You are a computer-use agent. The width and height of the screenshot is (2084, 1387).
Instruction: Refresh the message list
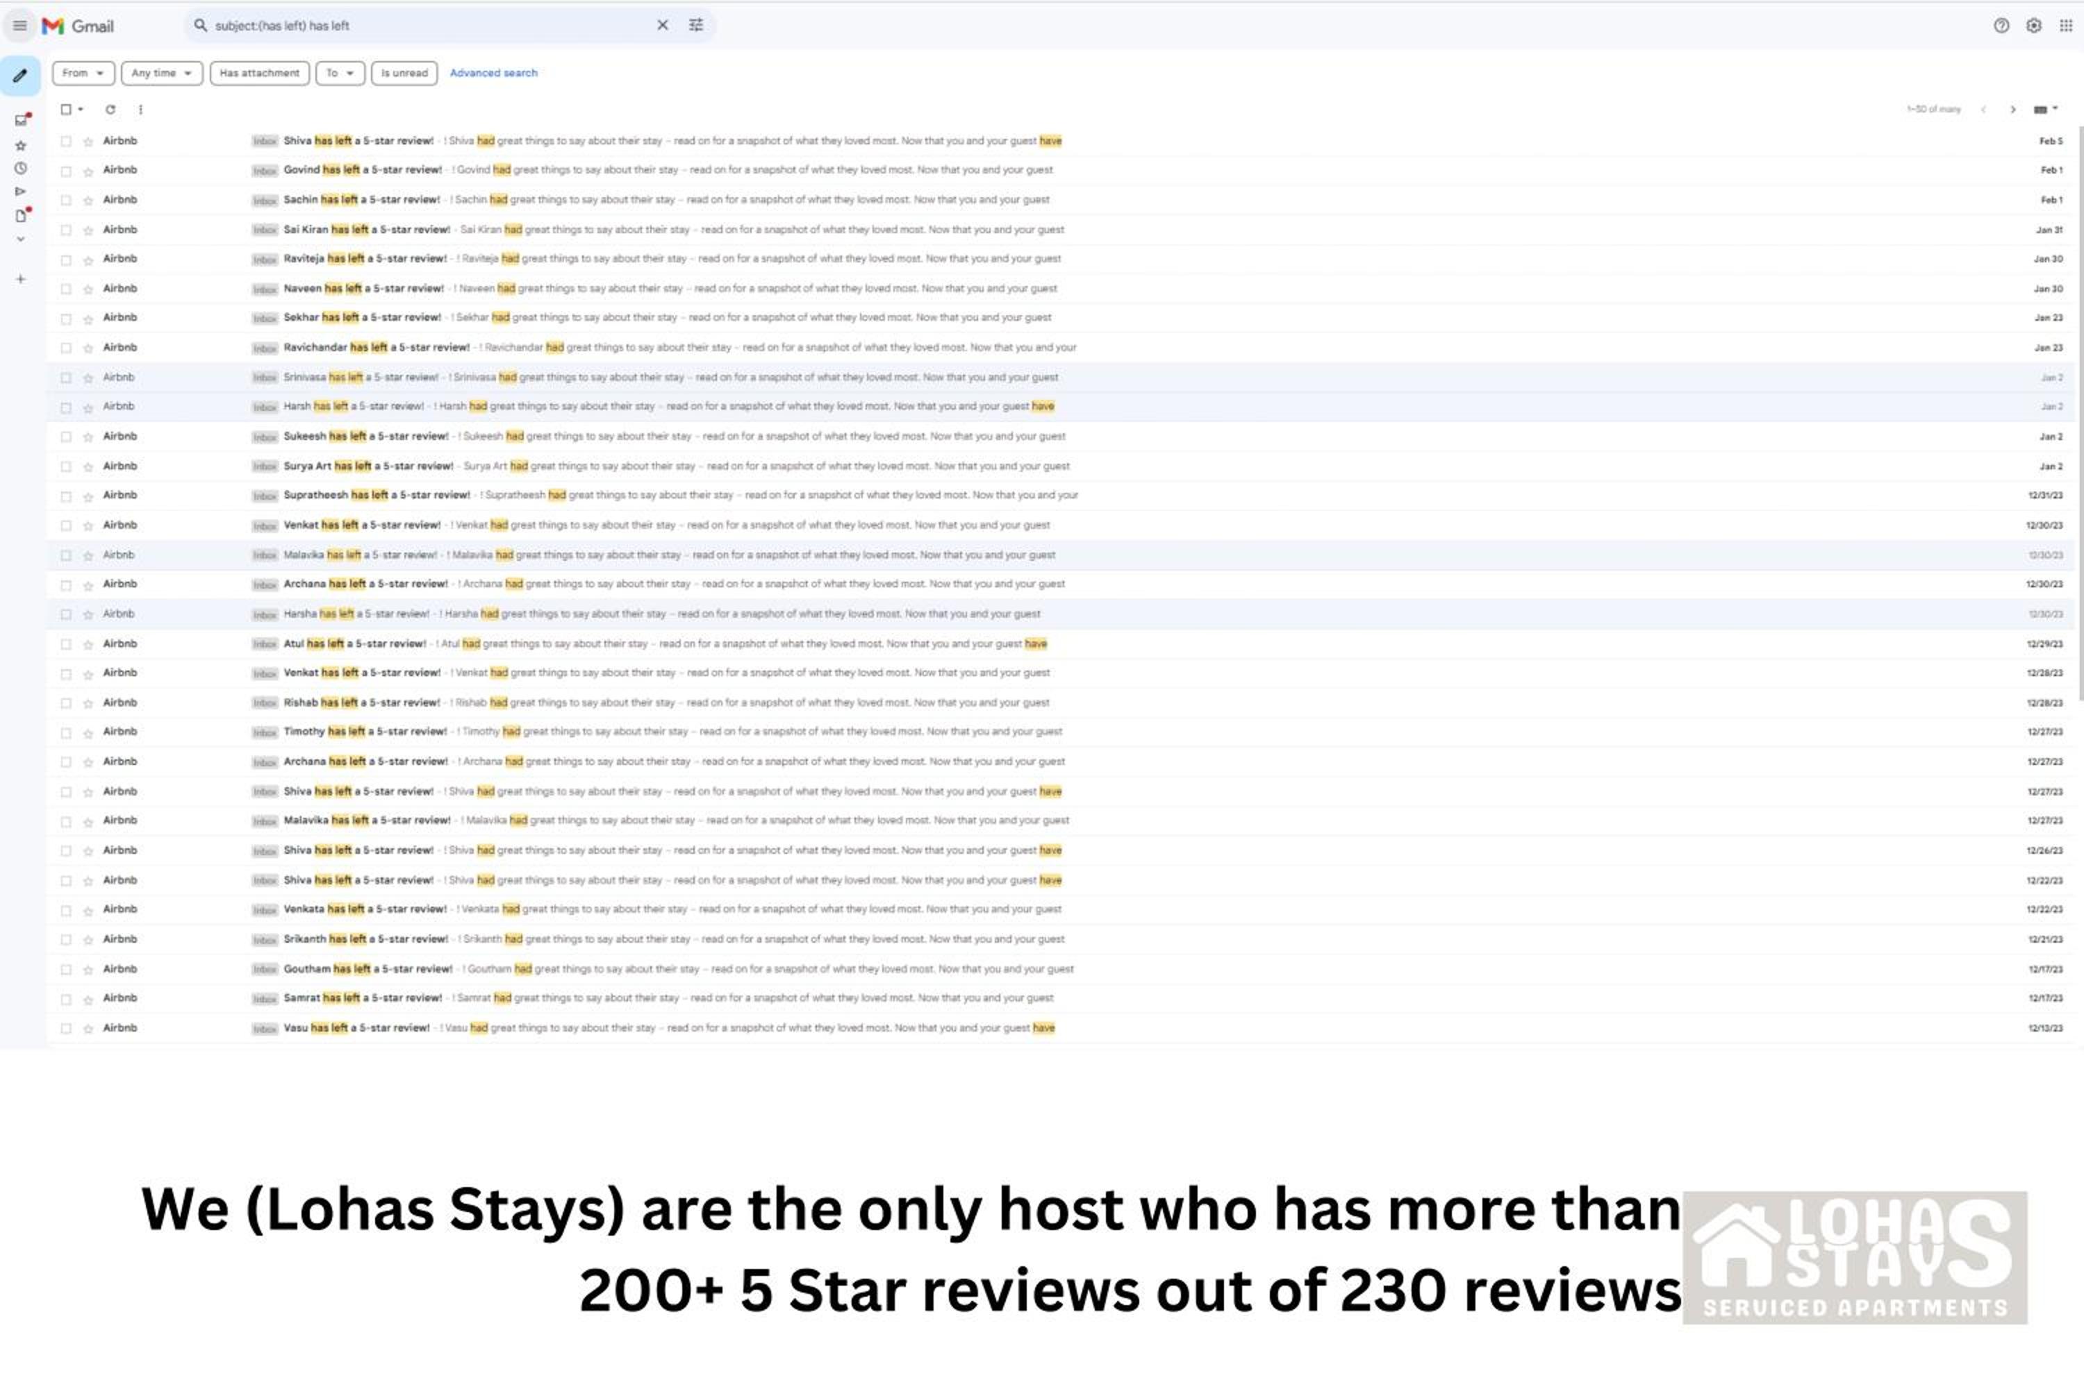point(110,110)
